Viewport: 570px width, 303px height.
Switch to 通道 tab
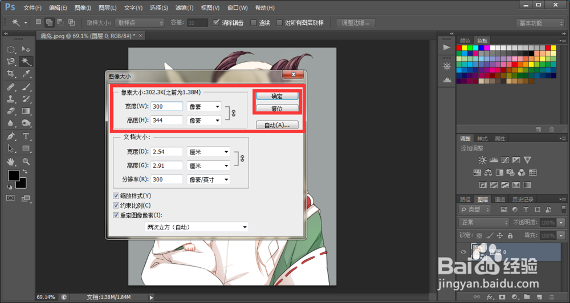(x=500, y=200)
